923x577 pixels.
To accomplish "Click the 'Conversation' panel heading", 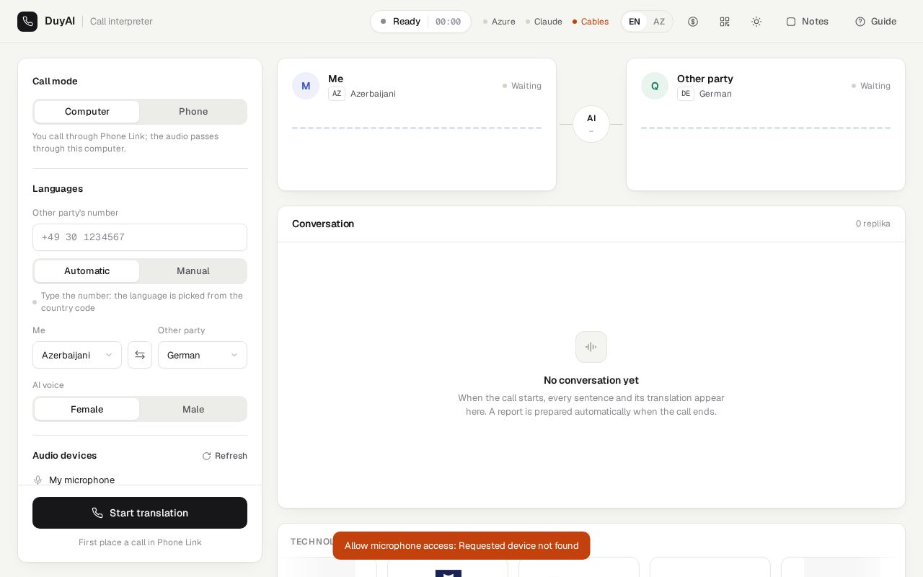I will [323, 224].
